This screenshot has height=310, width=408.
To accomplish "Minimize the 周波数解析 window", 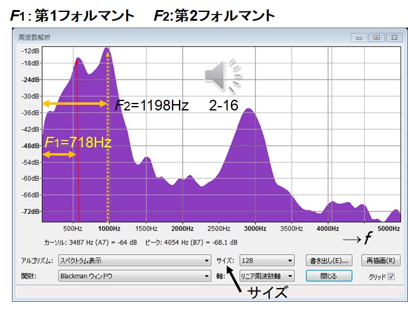I will pos(360,37).
